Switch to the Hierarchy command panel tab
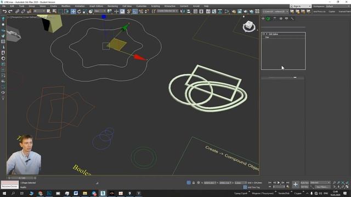Viewport: 351px width, 197px height. [x=275, y=19]
